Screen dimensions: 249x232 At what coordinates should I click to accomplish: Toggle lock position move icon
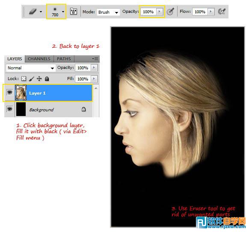39,78
